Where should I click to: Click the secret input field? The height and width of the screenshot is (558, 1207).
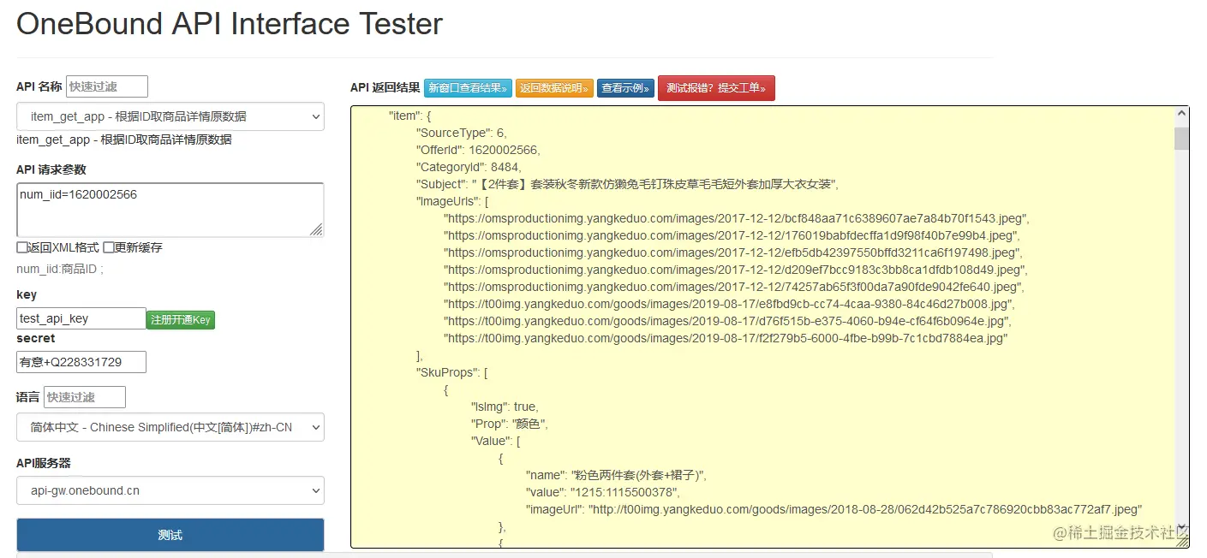point(81,362)
